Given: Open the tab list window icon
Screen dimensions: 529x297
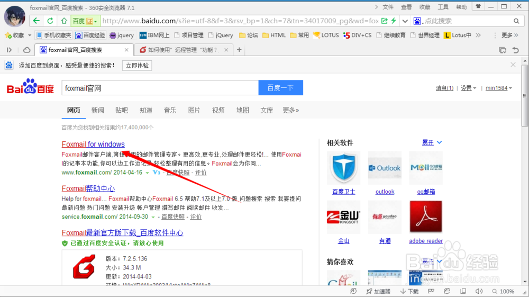Looking at the screenshot, I should tap(503, 50).
